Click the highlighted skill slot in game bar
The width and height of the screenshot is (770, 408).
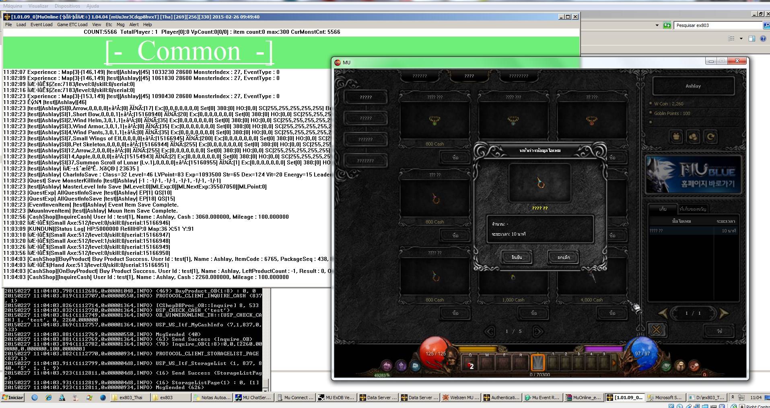click(537, 363)
